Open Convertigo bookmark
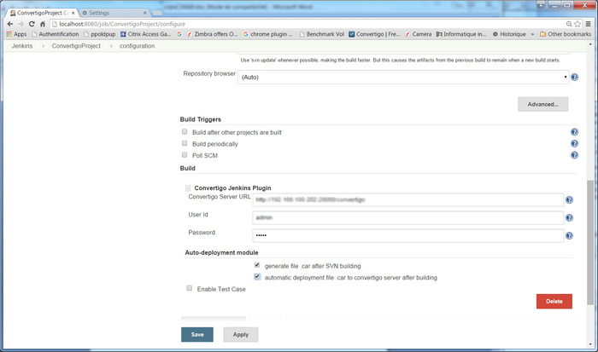The image size is (598, 352). [x=374, y=34]
